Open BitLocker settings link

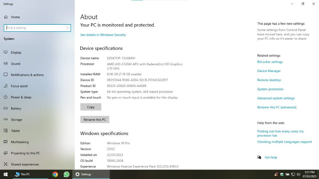[x=270, y=62]
